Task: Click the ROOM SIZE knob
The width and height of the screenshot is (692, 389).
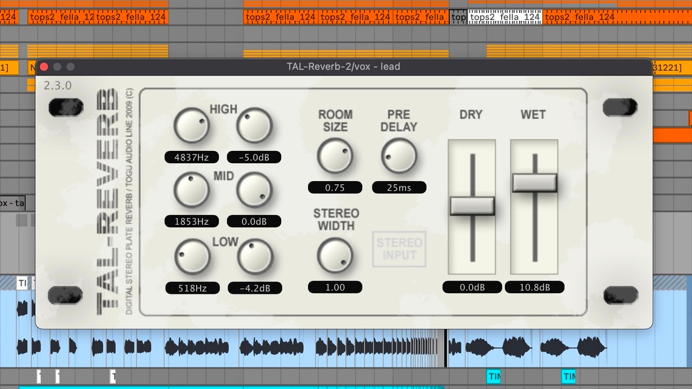Action: [x=335, y=156]
